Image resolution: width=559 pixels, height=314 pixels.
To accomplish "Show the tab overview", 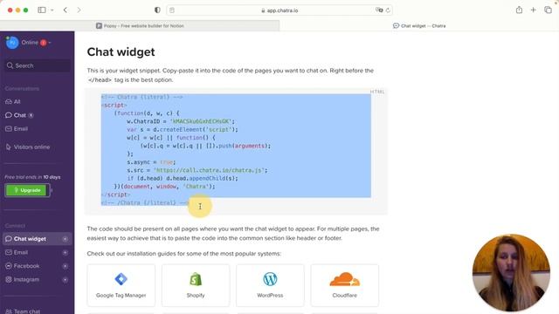I will coord(548,10).
